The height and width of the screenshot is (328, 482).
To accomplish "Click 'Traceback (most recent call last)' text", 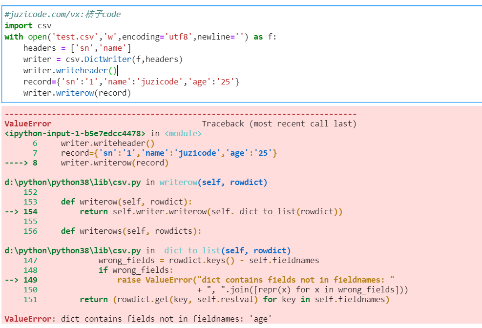I will (279, 124).
